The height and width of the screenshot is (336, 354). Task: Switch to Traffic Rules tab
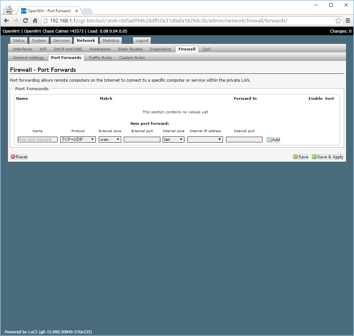(x=100, y=58)
